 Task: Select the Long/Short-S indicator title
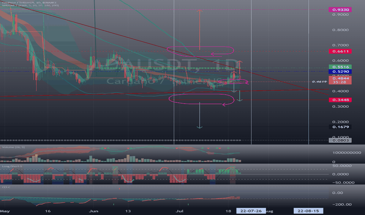[12, 166]
